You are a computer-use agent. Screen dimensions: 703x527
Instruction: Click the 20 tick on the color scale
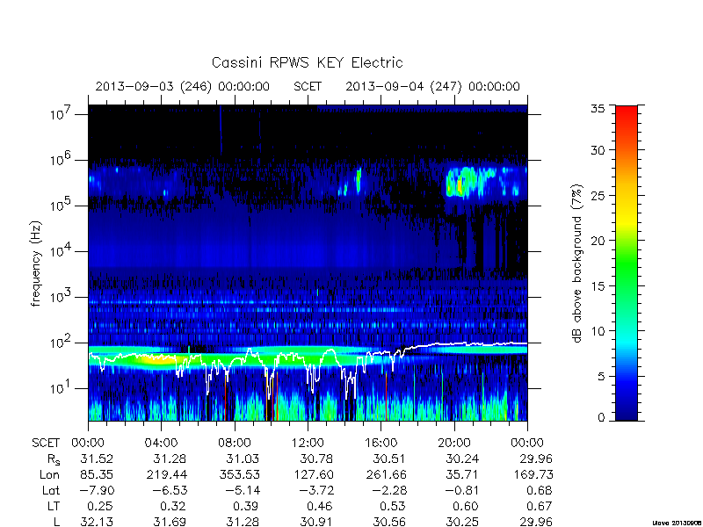tap(598, 241)
